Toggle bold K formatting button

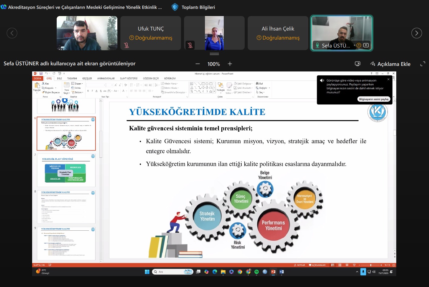pyautogui.click(x=88, y=91)
